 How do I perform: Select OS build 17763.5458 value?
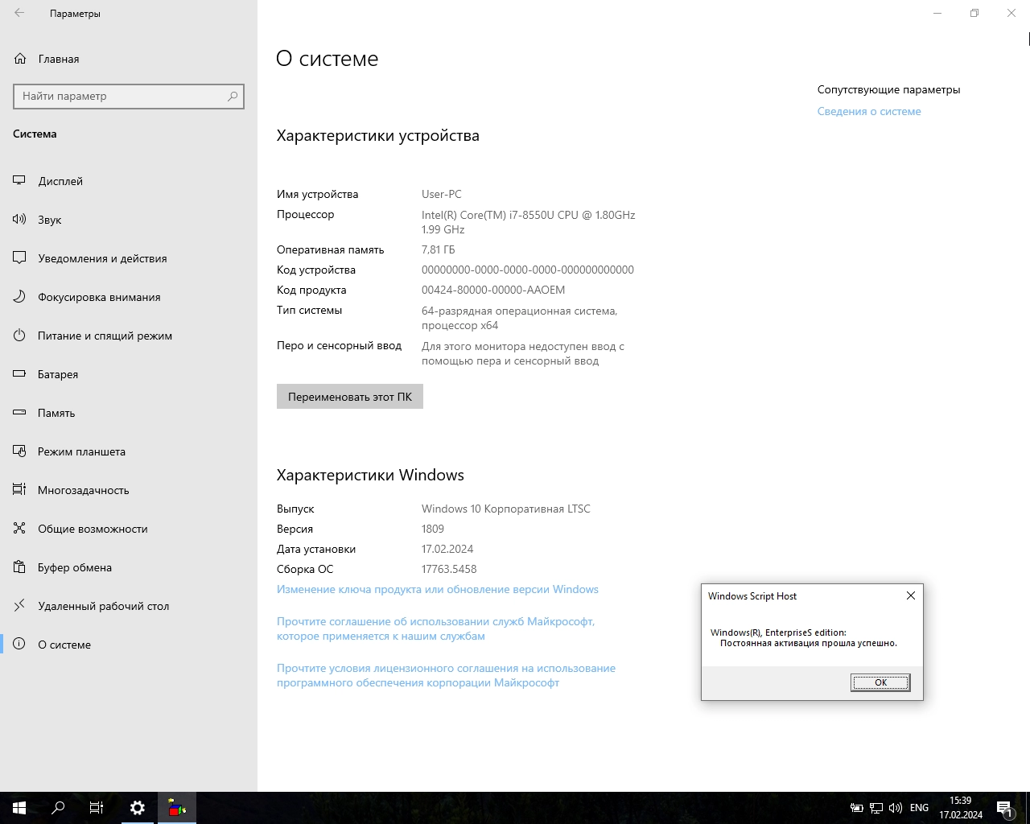pos(449,569)
